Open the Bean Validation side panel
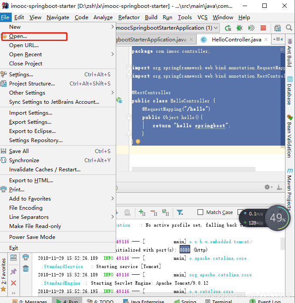Viewport: 295px width, 303px height. point(290,136)
